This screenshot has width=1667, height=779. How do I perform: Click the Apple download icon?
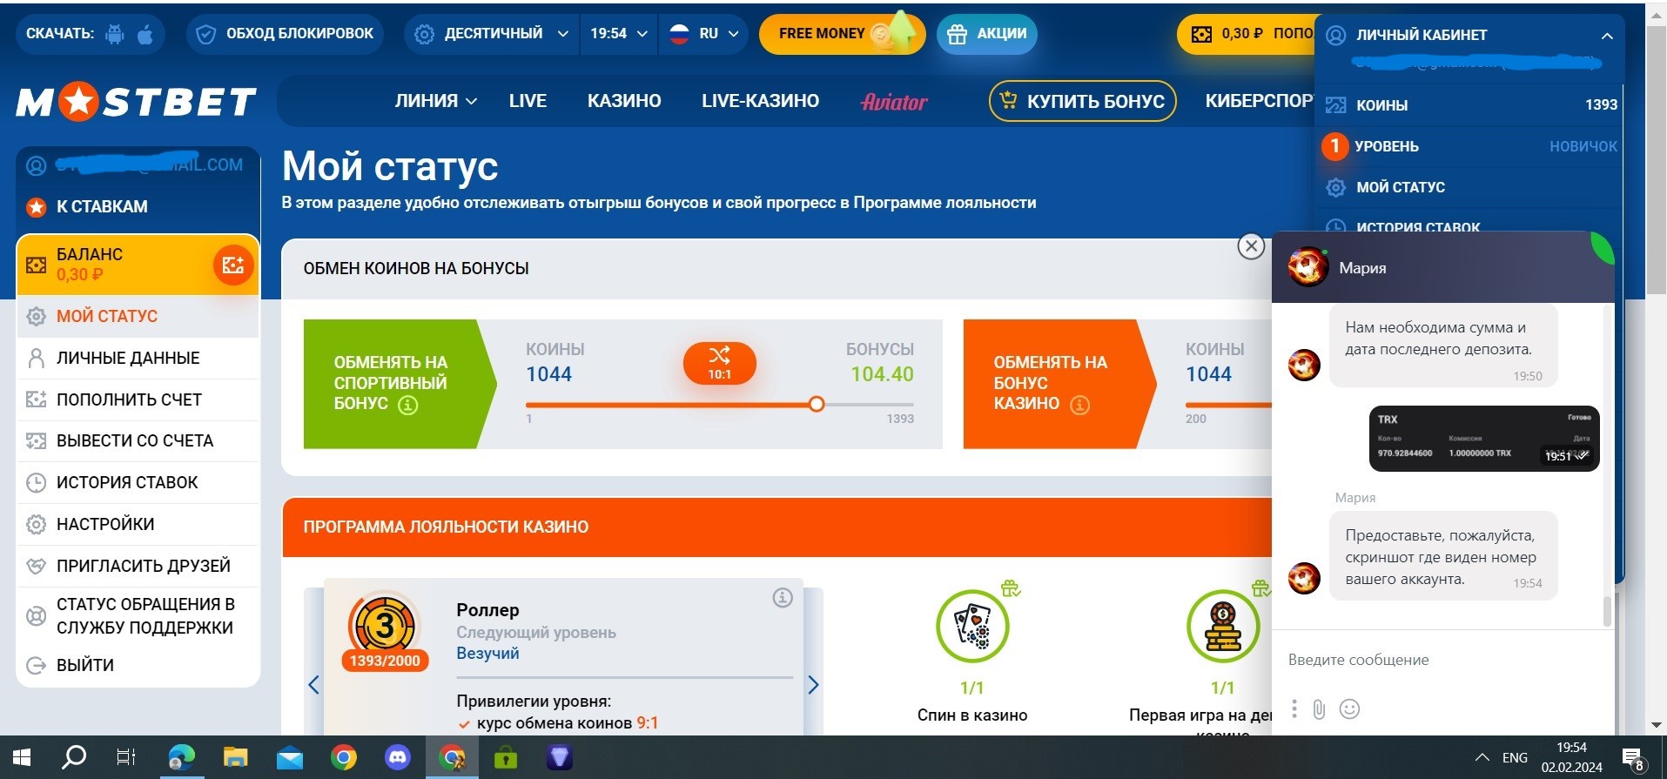145,34
